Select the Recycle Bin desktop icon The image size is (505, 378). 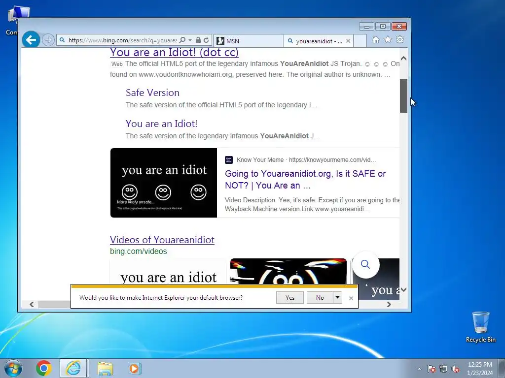tap(480, 327)
